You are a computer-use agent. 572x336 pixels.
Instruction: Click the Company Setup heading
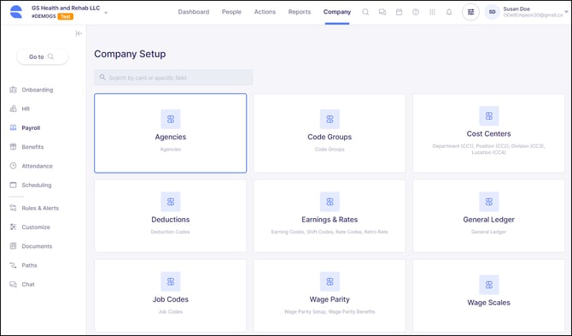tap(130, 54)
